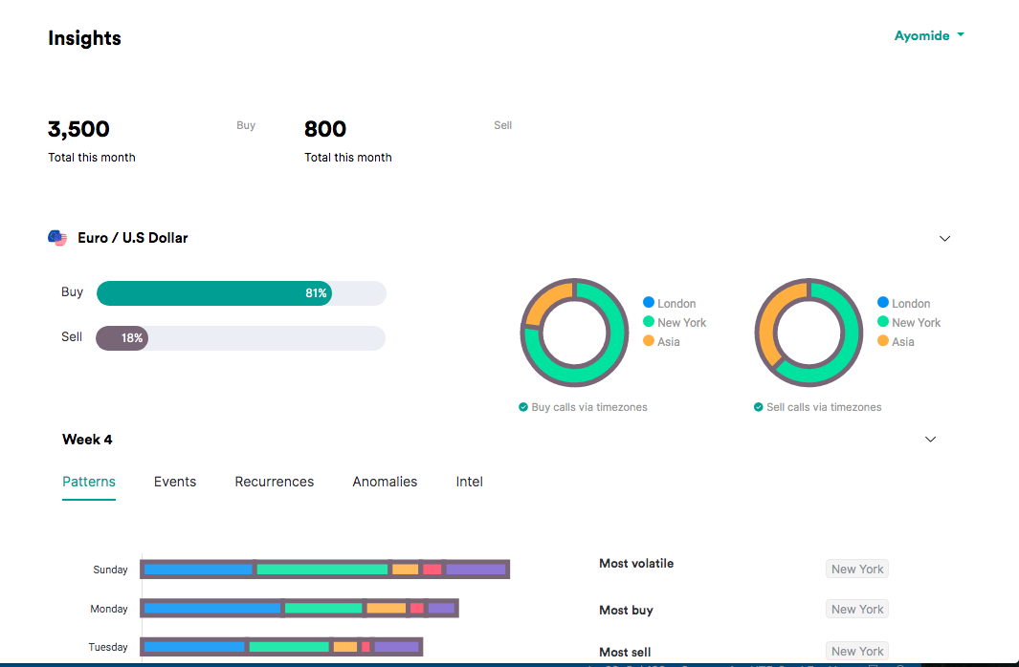Image resolution: width=1019 pixels, height=667 pixels.
Task: Click the Week 4 label
Action: pyautogui.click(x=87, y=440)
